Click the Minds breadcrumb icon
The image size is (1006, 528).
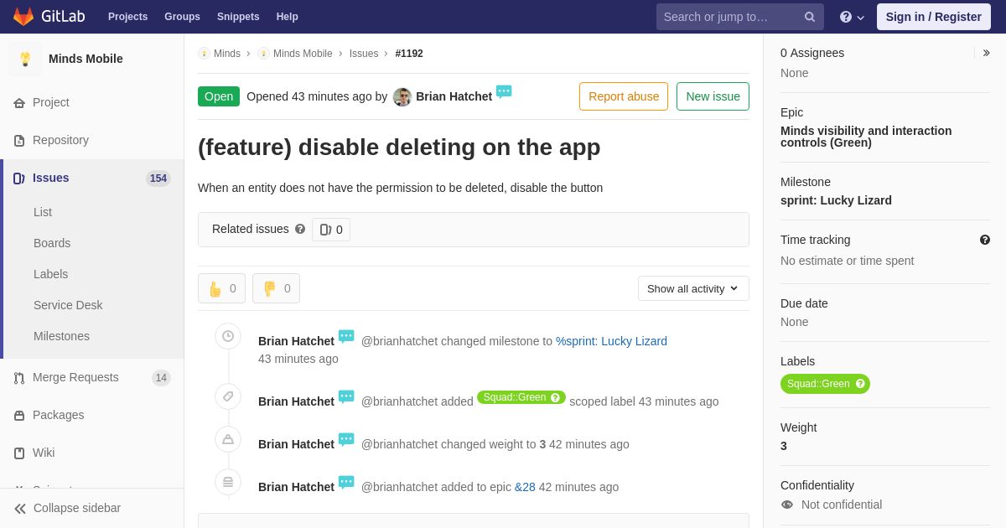click(204, 54)
